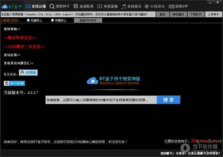Click the 加入QQ群 button
This screenshot has height=157, width=223.
pyautogui.click(x=14, y=83)
